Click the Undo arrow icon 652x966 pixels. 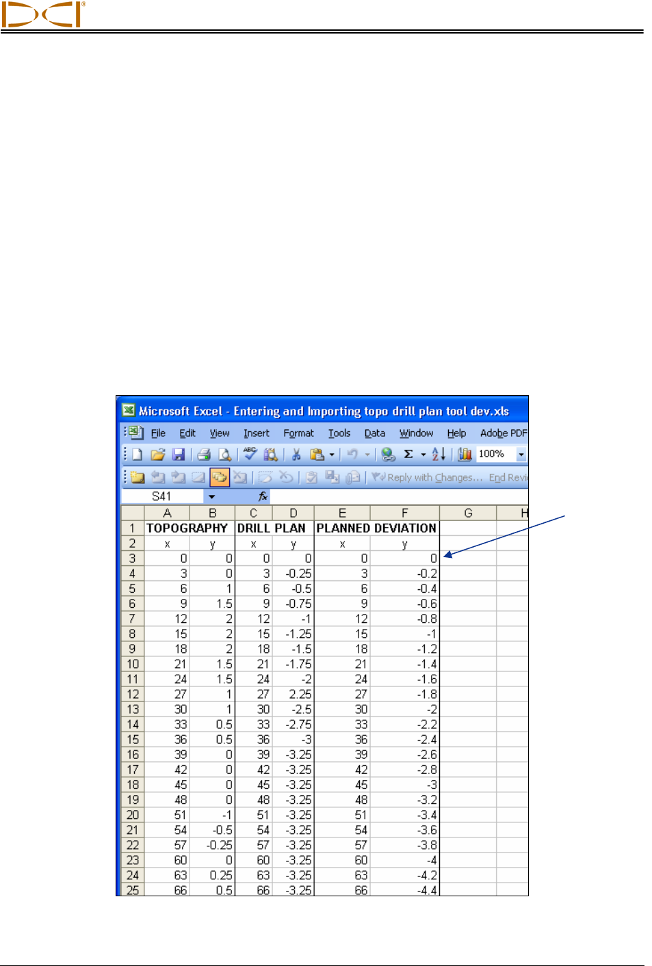[x=352, y=454]
